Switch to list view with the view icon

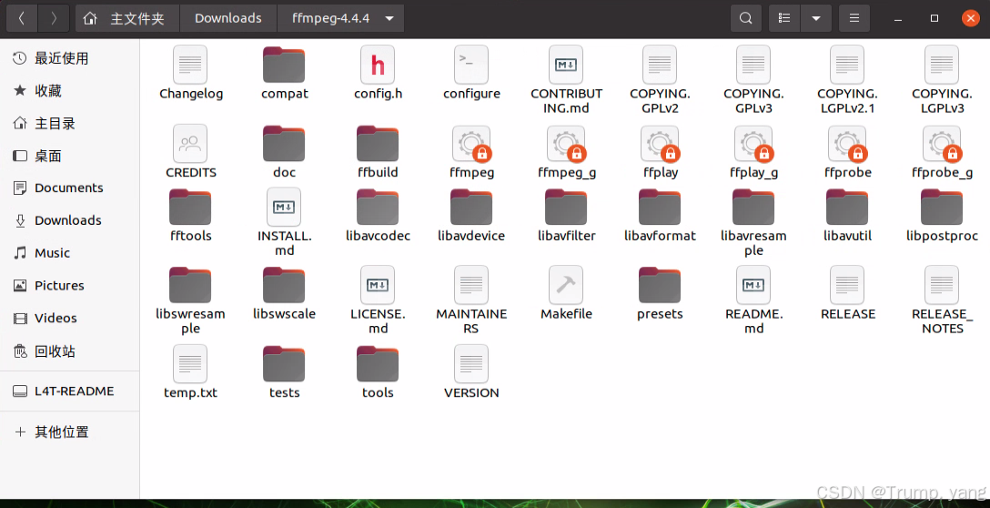click(x=784, y=18)
